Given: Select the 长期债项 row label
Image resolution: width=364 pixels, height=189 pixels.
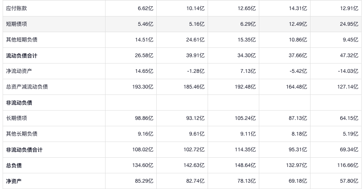Looking at the screenshot, I should pyautogui.click(x=16, y=118).
